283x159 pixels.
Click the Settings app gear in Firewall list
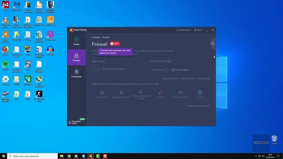point(200,94)
